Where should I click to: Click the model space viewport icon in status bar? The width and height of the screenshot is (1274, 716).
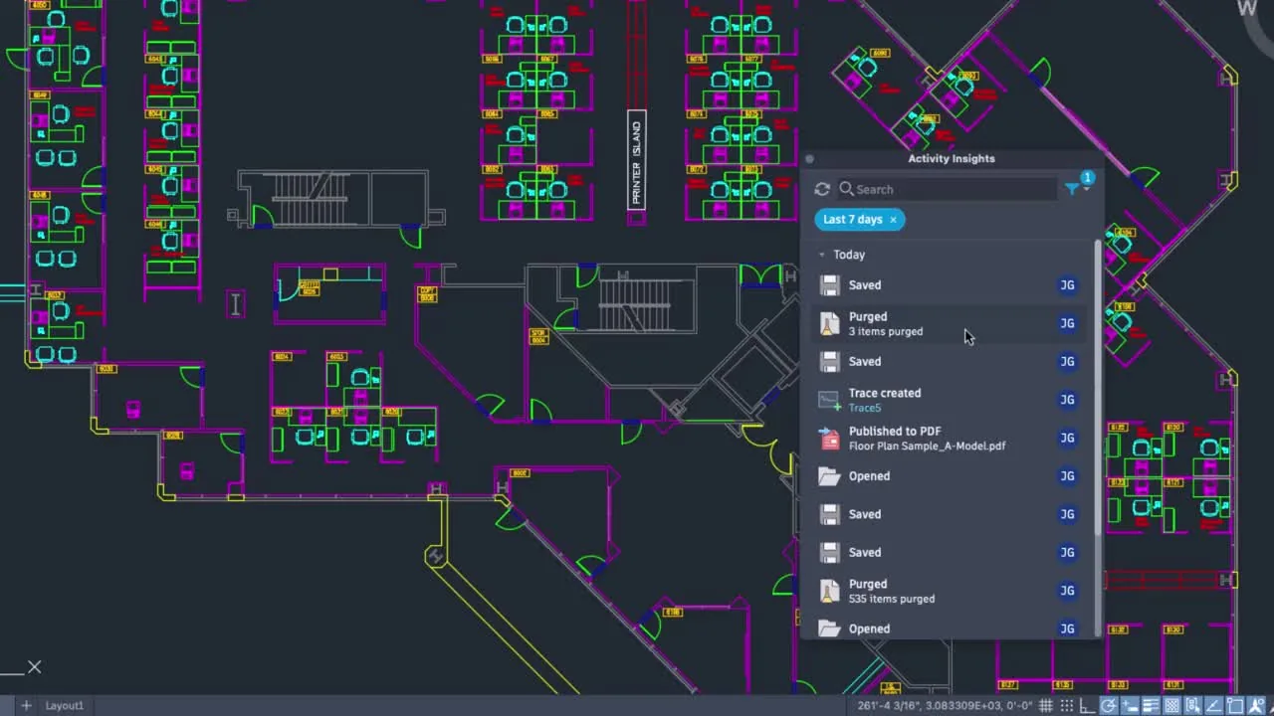1234,706
